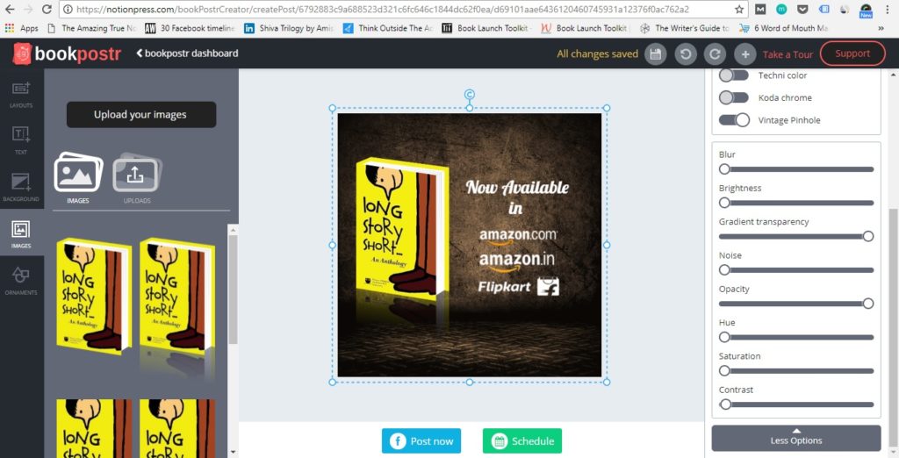
Task: Open the Background panel in sidebar
Action: point(21,187)
